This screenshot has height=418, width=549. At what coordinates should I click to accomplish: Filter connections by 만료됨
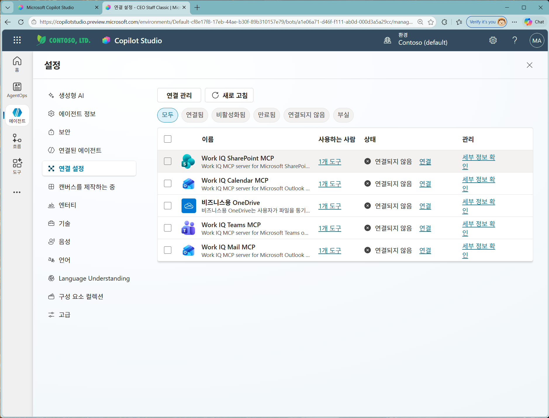coord(267,115)
